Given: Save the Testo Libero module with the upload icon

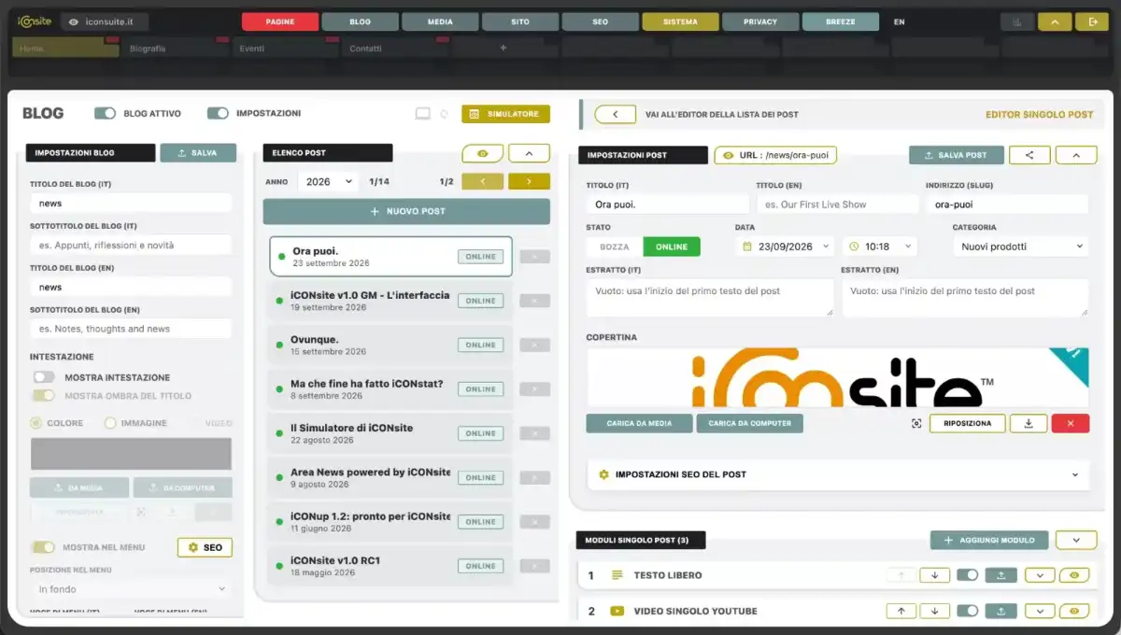Looking at the screenshot, I should 1000,575.
